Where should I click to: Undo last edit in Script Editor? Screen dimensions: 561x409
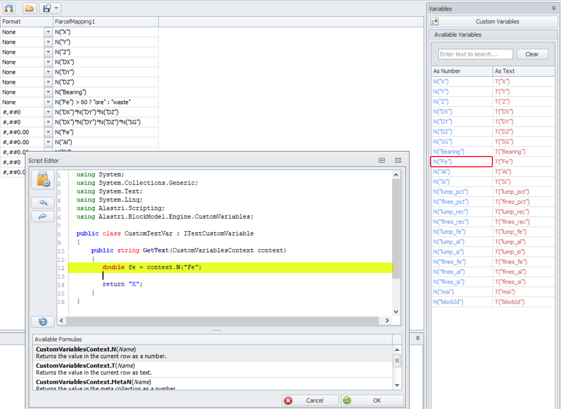(43, 202)
